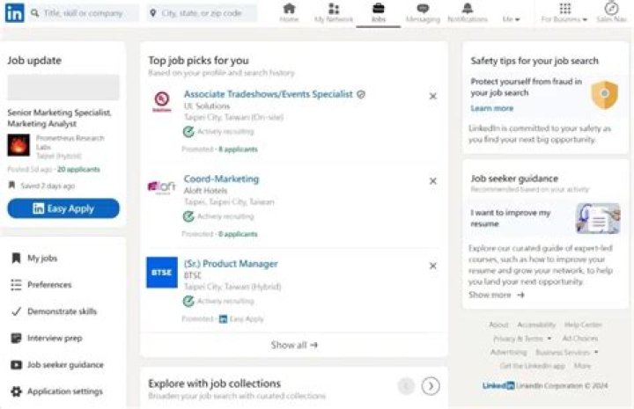Click Learn more about fraud protection
Image resolution: width=634 pixels, height=409 pixels.
491,108
